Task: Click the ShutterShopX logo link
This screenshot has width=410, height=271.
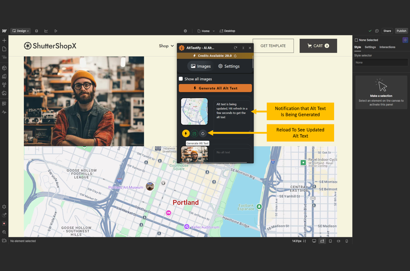Action: coord(50,46)
